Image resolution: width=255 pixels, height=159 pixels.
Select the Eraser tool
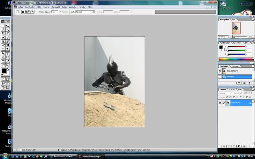3,45
